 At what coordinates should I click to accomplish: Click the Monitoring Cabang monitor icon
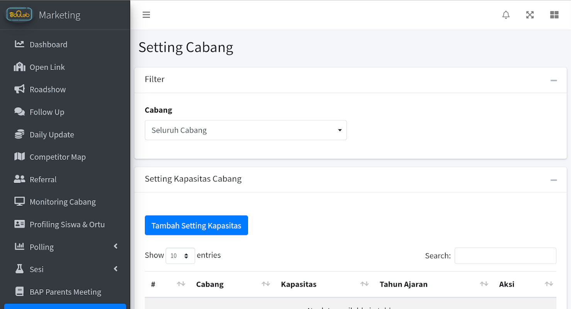click(19, 202)
